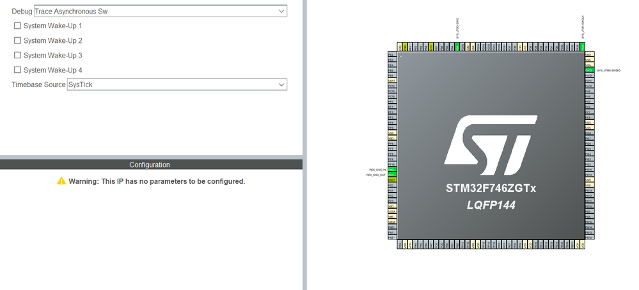Click pin PB15 on the right edge

point(589,222)
